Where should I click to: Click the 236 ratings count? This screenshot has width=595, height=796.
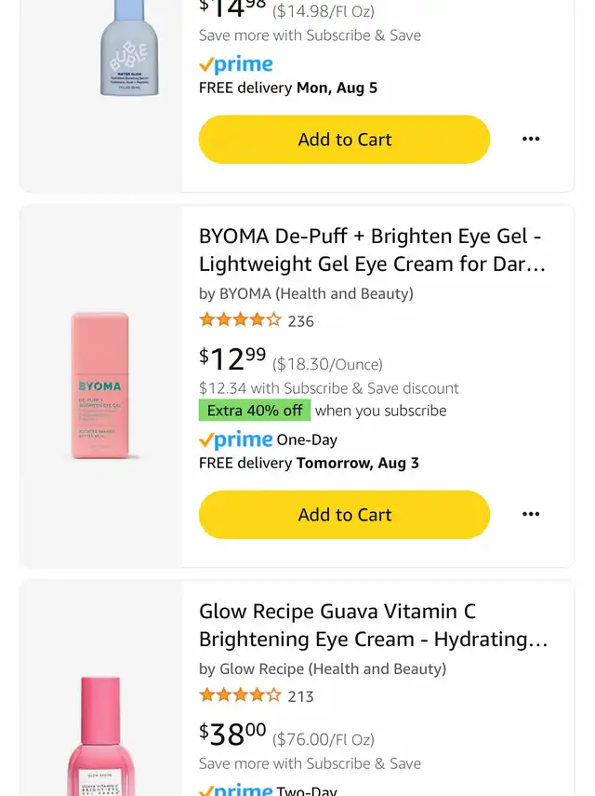(301, 321)
